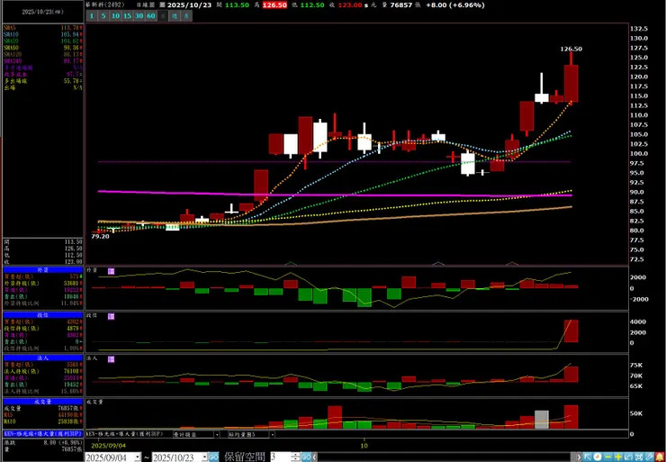The width and height of the screenshot is (666, 462).
Task: Click the purple settings icon in 外資 panel
Action: 111,271
